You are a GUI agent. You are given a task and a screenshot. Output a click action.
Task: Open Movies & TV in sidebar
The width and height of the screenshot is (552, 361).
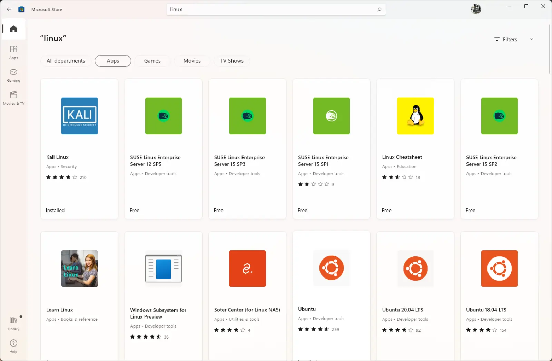[13, 98]
